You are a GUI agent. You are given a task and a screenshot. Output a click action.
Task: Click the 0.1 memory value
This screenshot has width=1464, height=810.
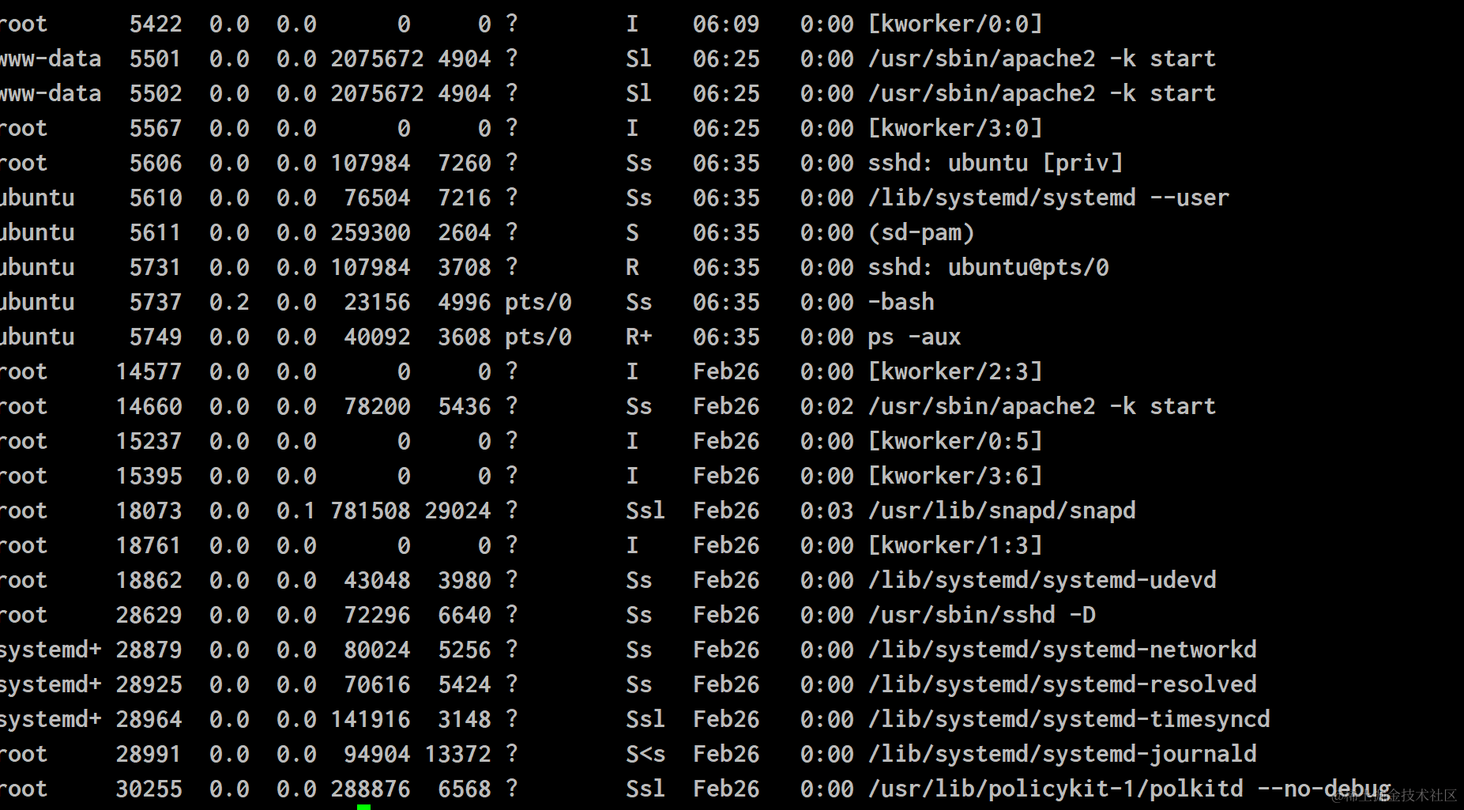pos(296,510)
